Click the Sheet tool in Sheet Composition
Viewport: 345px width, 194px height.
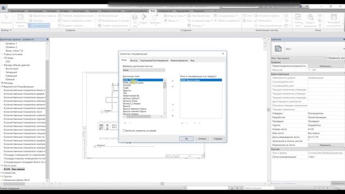pyautogui.click(x=247, y=16)
